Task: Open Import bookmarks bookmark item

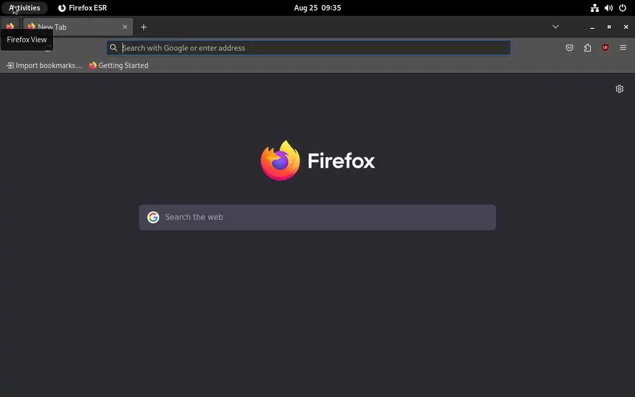Action: (x=44, y=66)
